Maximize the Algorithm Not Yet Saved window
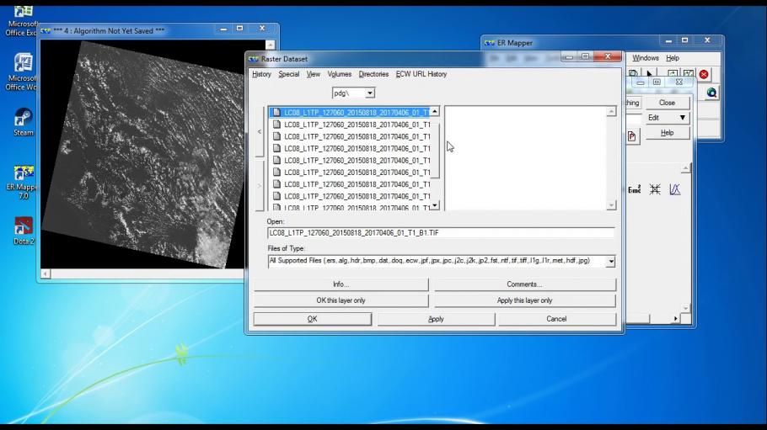767x430 pixels. (x=239, y=29)
